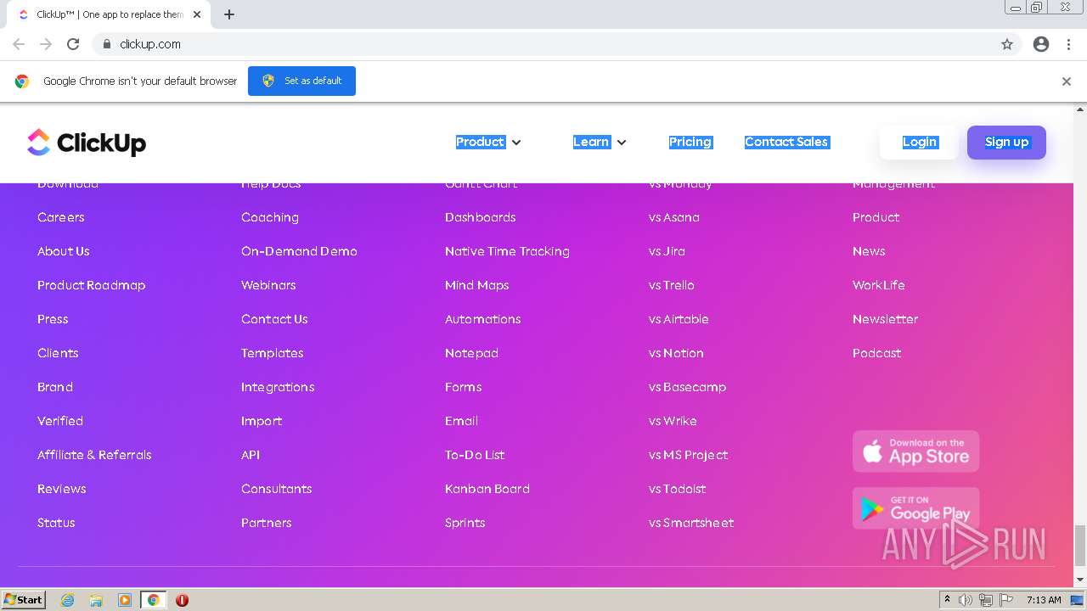Click the Sign up button
Viewport: 1087px width, 611px height.
(x=1006, y=142)
